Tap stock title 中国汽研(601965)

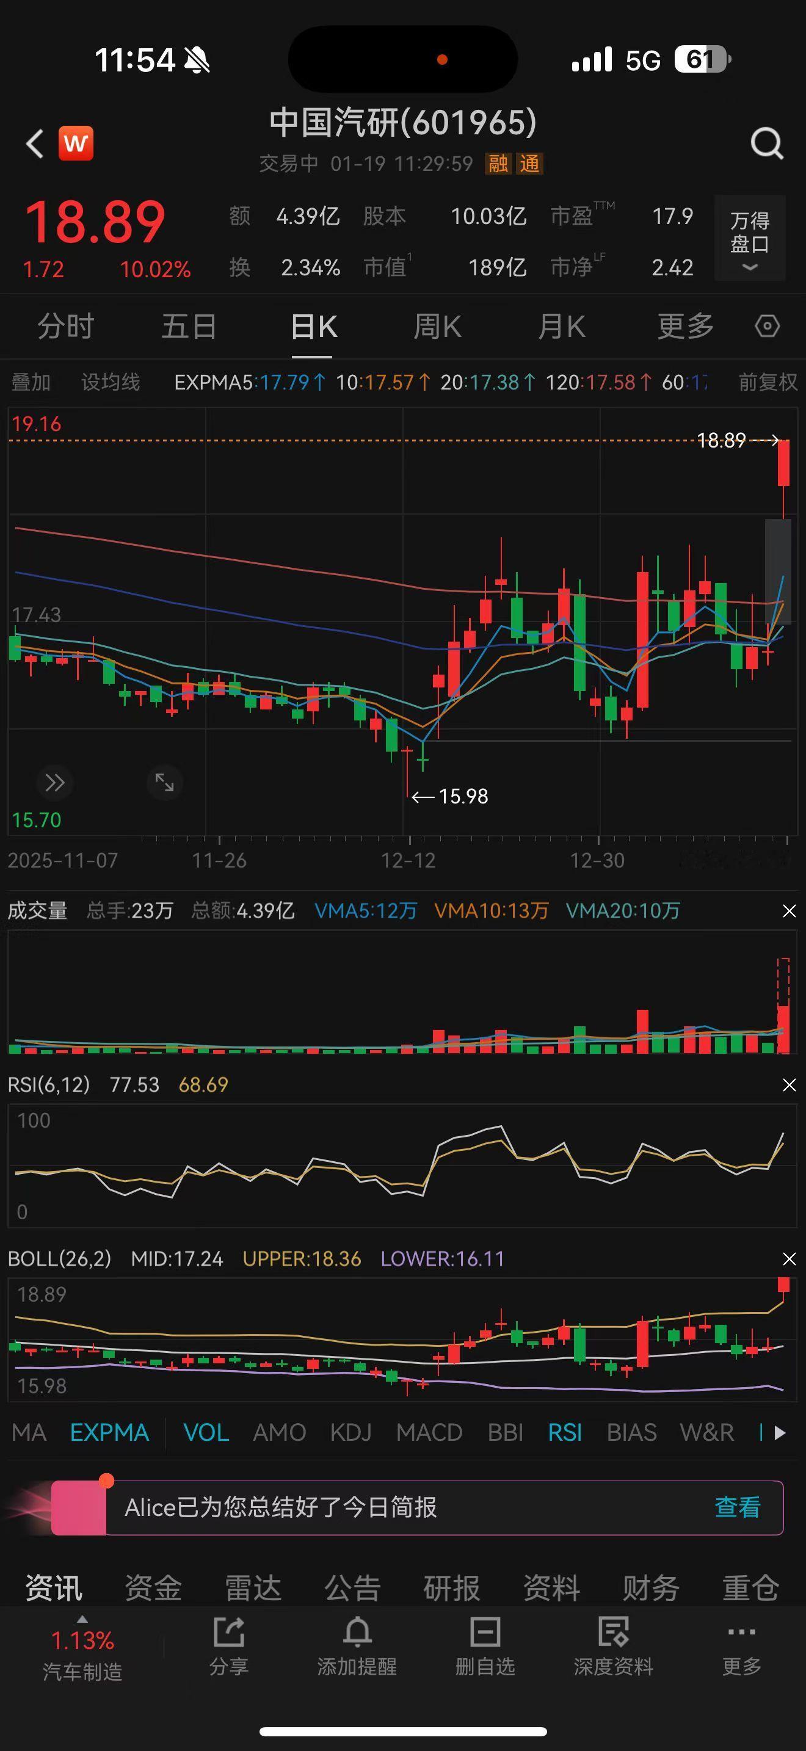[x=403, y=122]
